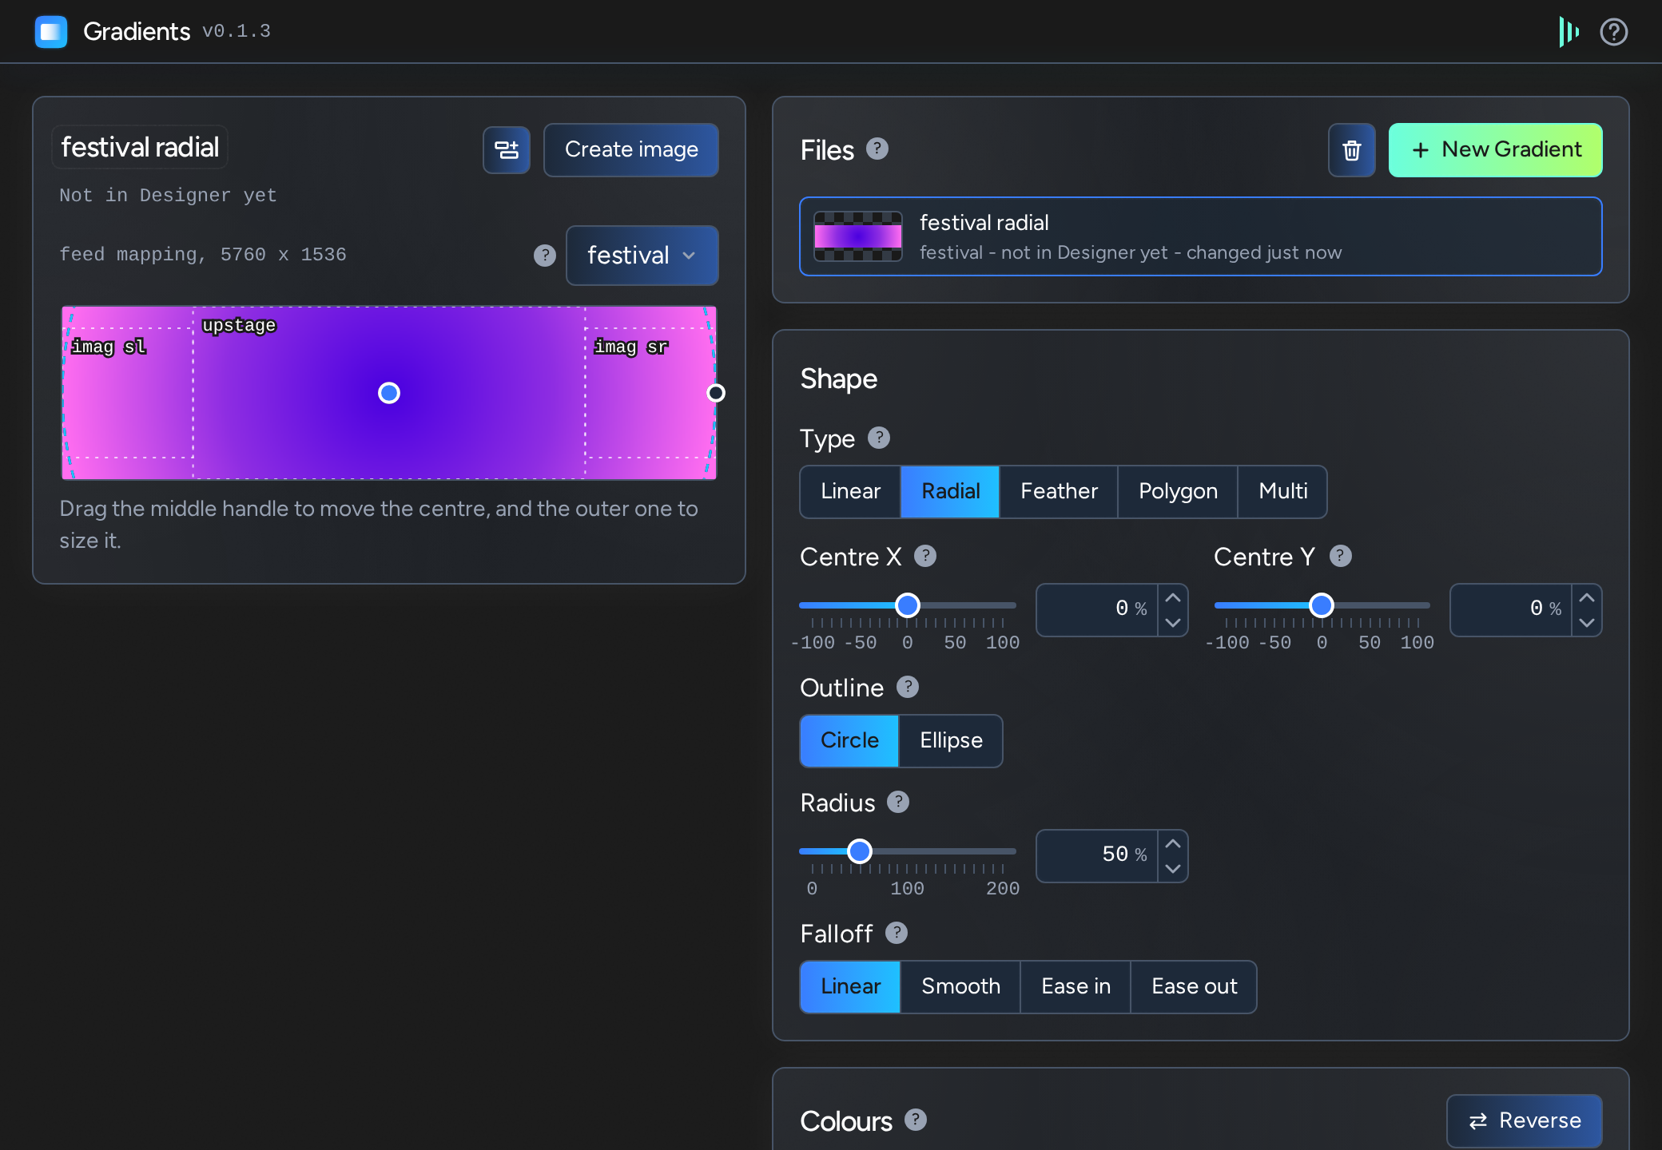This screenshot has height=1150, width=1662.
Task: Select the festival radial file entry
Action: coord(1200,236)
